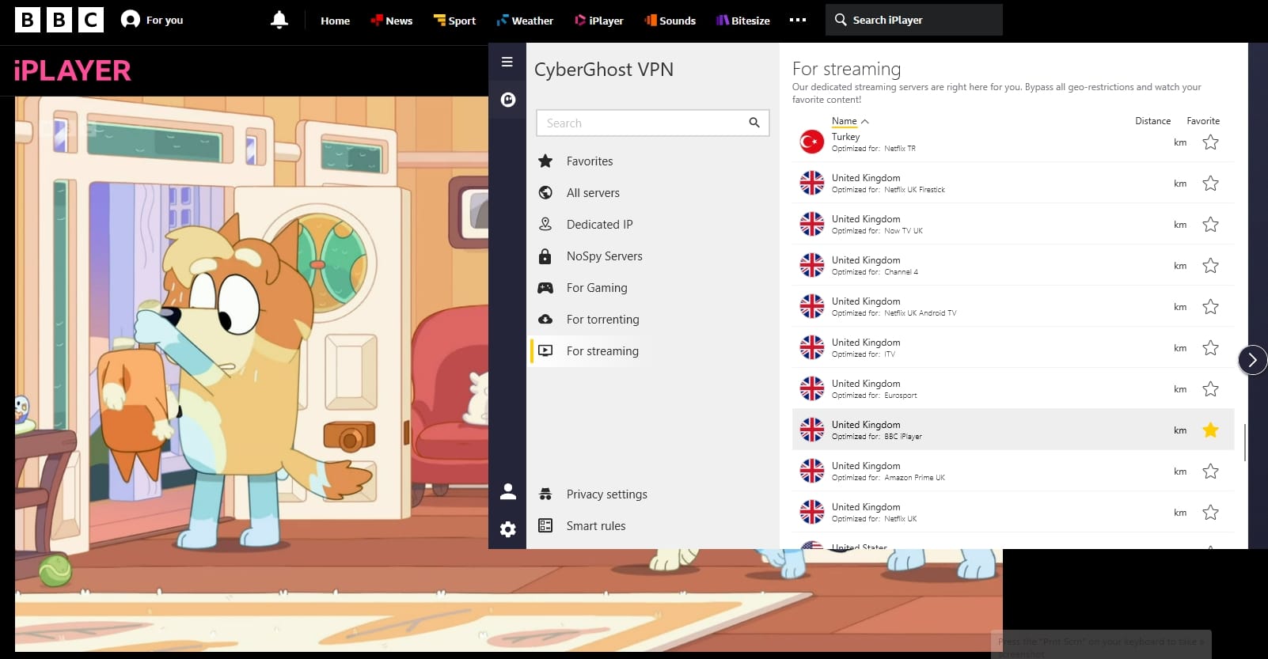
Task: Click the BBC notifications bell
Action: [x=279, y=20]
